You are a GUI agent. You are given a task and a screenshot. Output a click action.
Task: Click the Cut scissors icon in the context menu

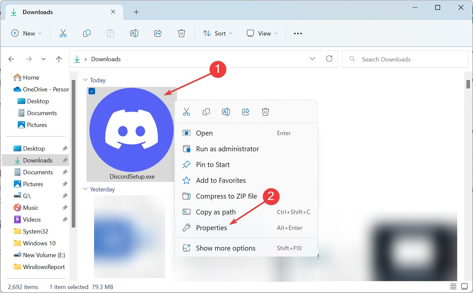coord(187,112)
